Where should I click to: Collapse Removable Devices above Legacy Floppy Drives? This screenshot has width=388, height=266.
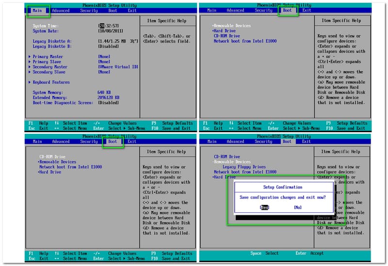click(x=232, y=162)
